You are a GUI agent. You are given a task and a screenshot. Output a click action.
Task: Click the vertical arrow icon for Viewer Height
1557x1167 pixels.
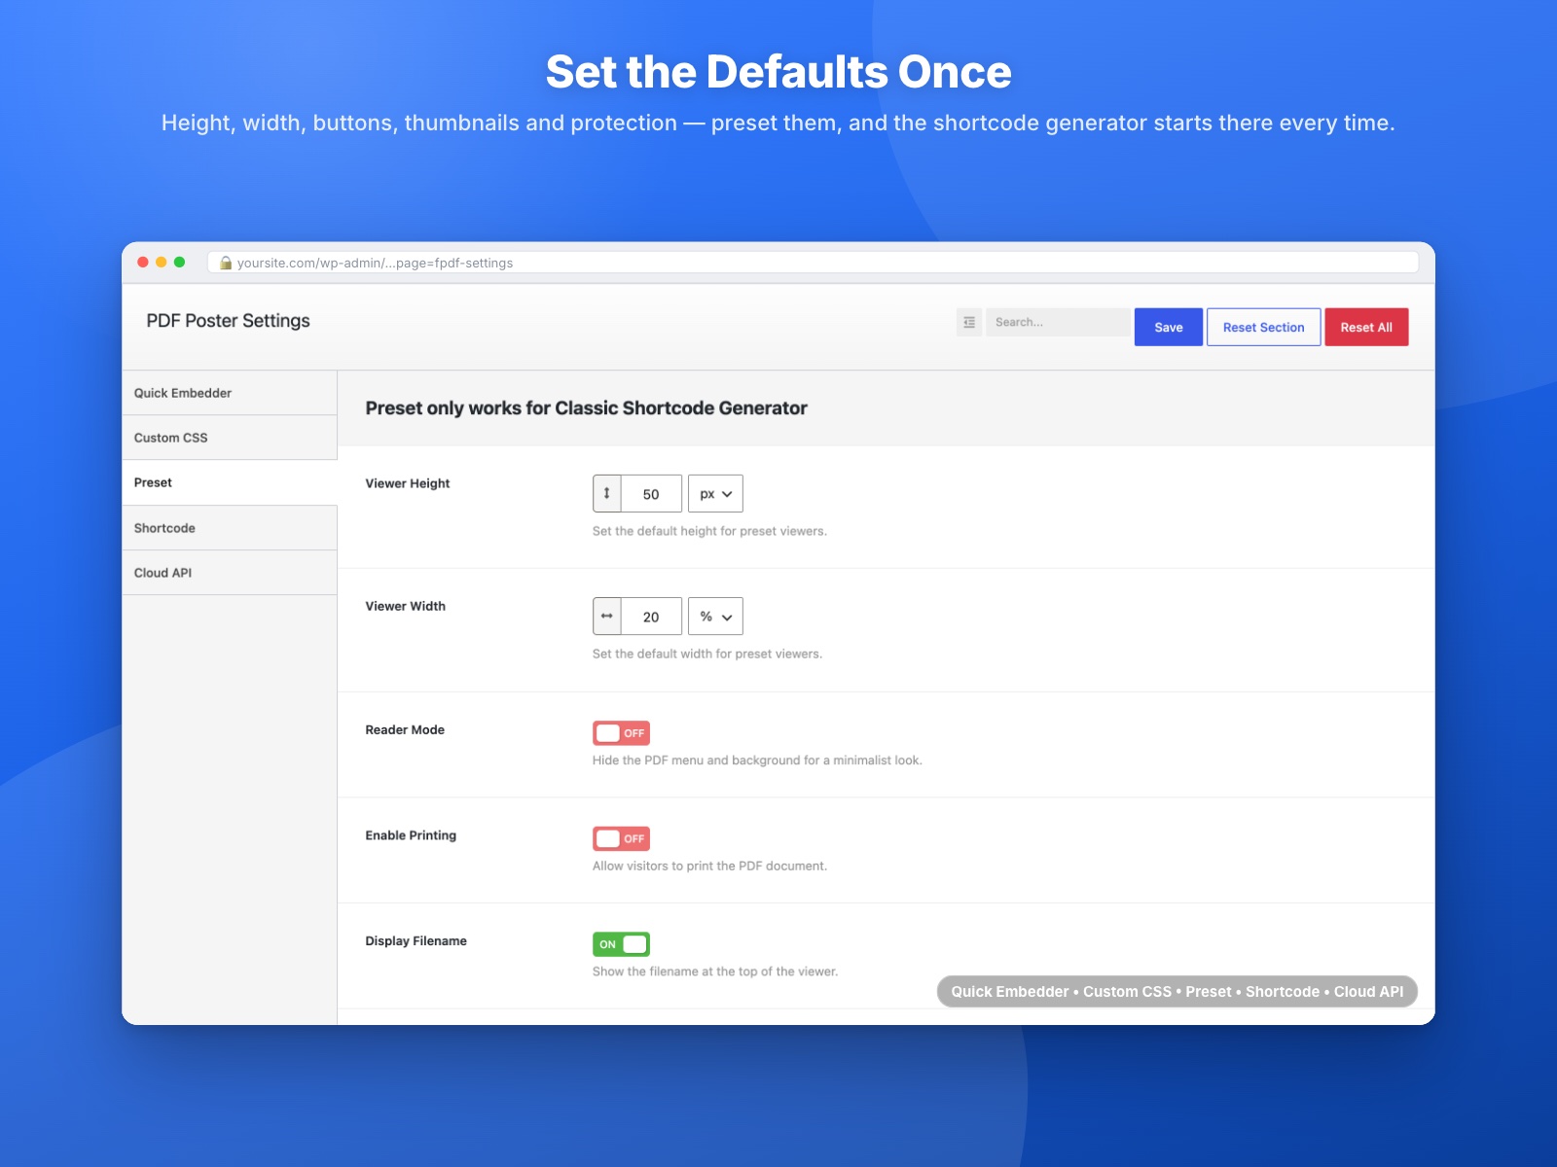pos(607,494)
